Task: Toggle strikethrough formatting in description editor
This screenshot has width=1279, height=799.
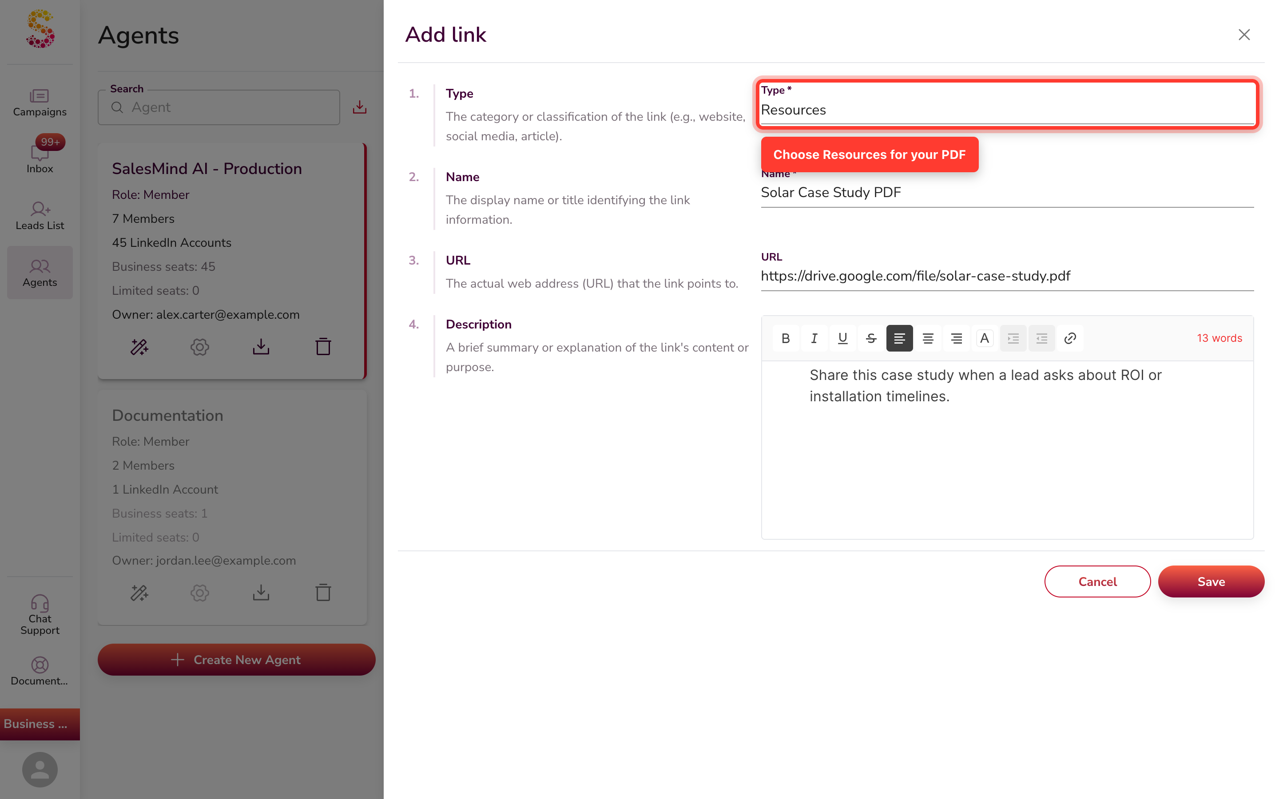Action: pos(871,338)
